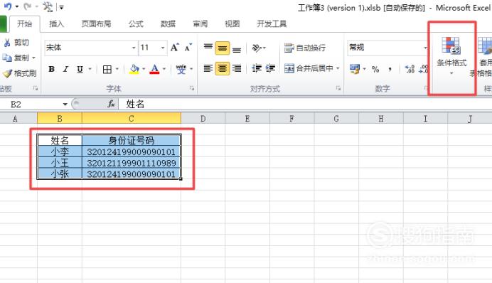This screenshot has height=283, width=492.
Task: Toggle underline formatting U
Action: (x=80, y=69)
